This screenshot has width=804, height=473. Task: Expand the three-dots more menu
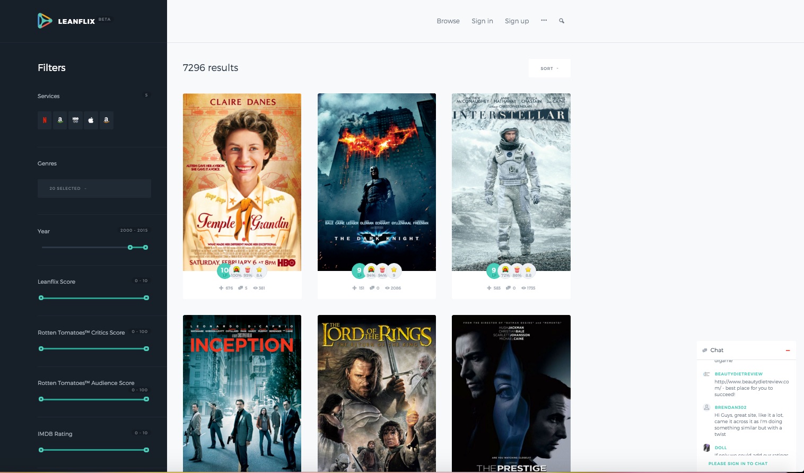pos(544,21)
